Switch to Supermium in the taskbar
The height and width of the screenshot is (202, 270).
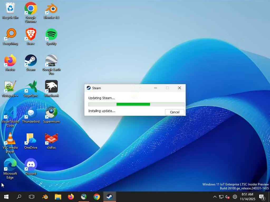pyautogui.click(x=84, y=197)
